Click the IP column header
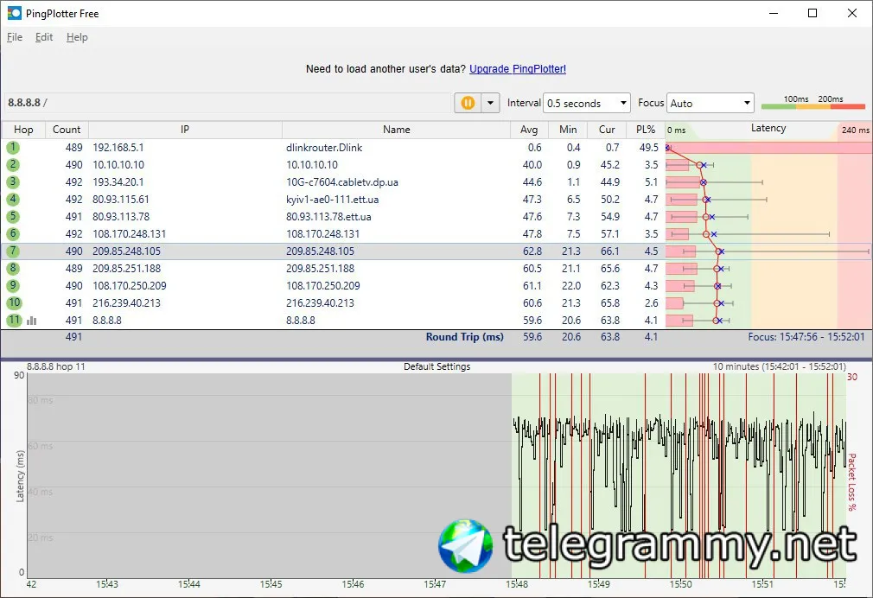 point(185,129)
